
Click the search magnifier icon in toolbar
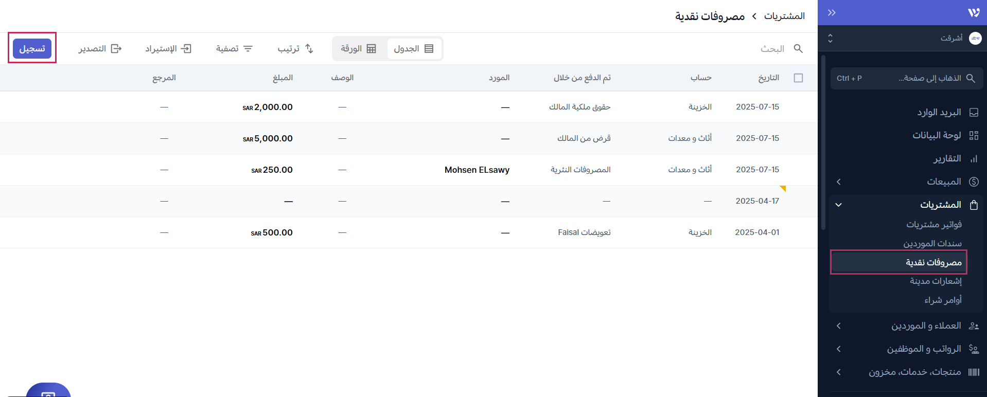tap(798, 48)
